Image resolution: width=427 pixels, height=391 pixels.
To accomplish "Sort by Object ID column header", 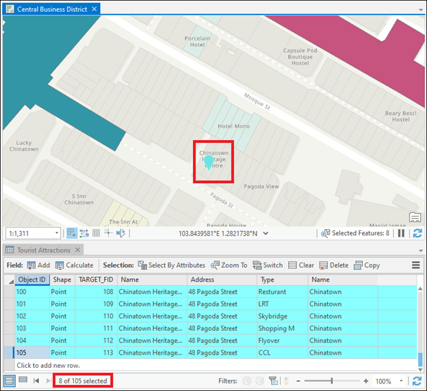I will click(32, 280).
